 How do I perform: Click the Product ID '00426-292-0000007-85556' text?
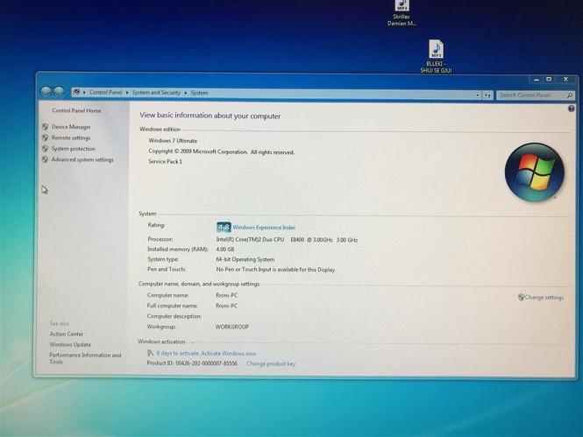pyautogui.click(x=206, y=363)
